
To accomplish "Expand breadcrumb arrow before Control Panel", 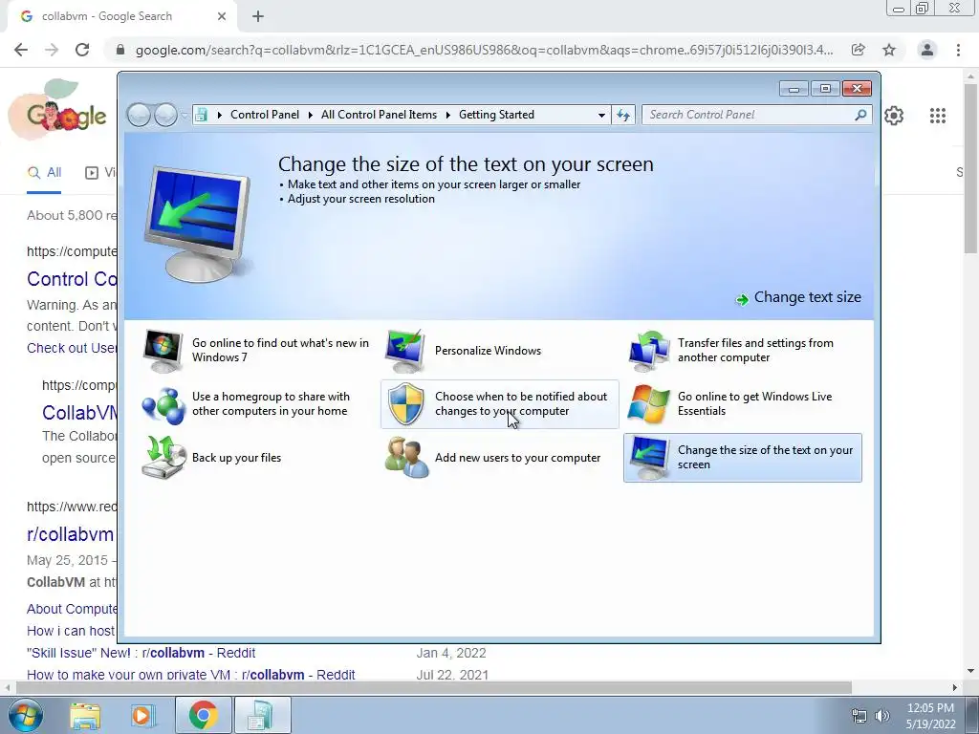I will pyautogui.click(x=220, y=115).
